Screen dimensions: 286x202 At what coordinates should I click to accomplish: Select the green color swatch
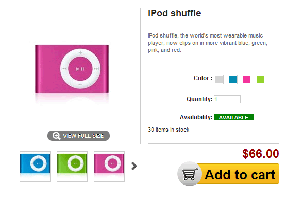coord(260,79)
